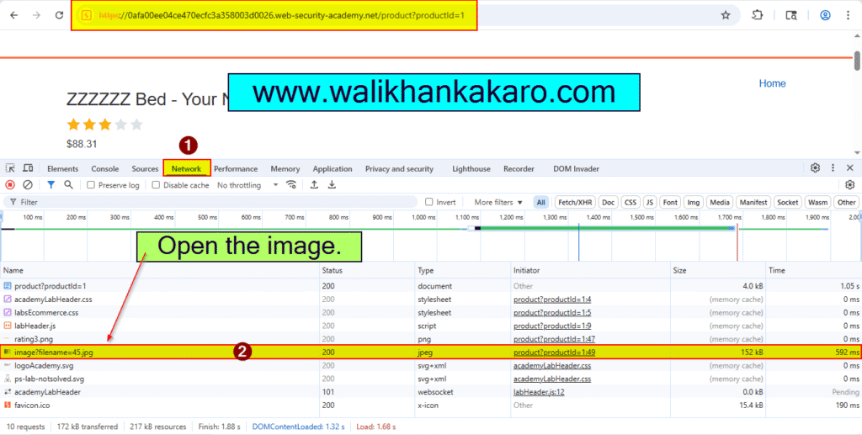The height and width of the screenshot is (435, 862).
Task: Open the network search magnifier
Action: (x=68, y=185)
